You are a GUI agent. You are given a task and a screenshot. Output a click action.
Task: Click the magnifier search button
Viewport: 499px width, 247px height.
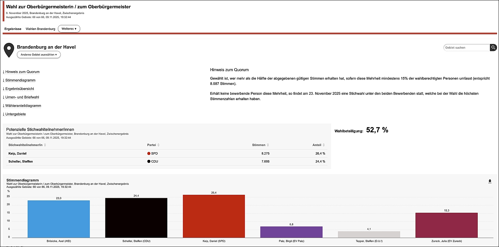493,48
